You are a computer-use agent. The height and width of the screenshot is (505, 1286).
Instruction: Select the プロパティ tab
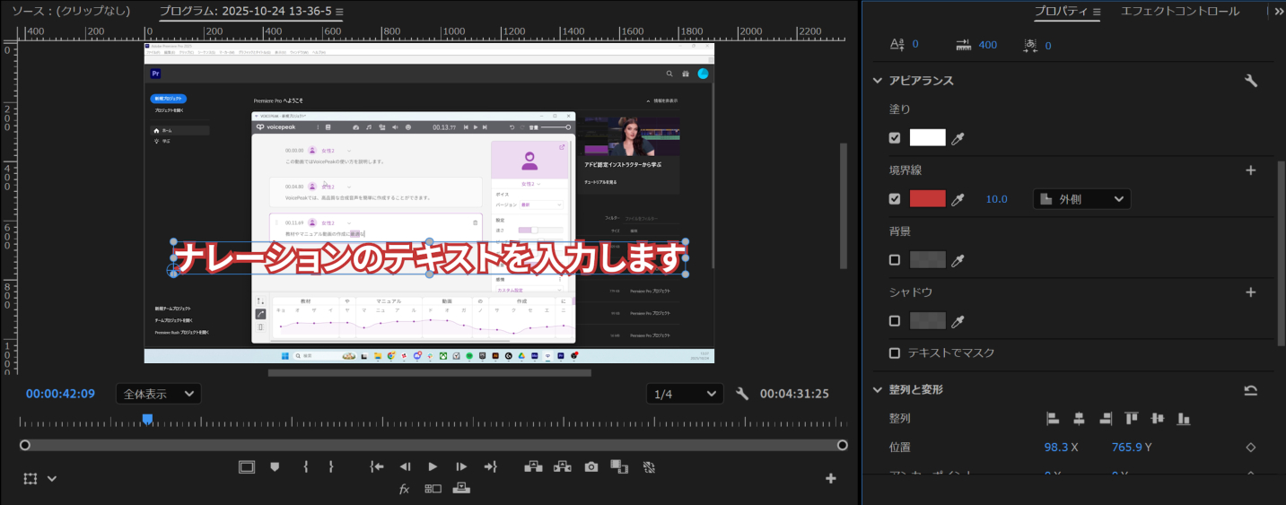click(x=1062, y=12)
